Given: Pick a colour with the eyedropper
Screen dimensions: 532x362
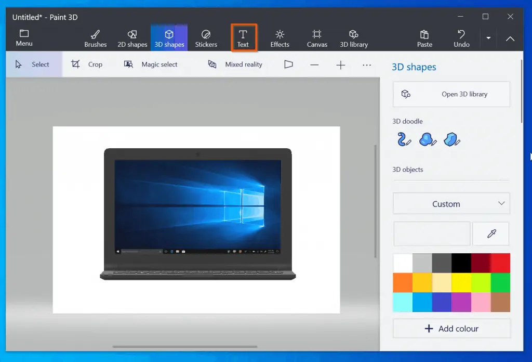Looking at the screenshot, I should [490, 234].
